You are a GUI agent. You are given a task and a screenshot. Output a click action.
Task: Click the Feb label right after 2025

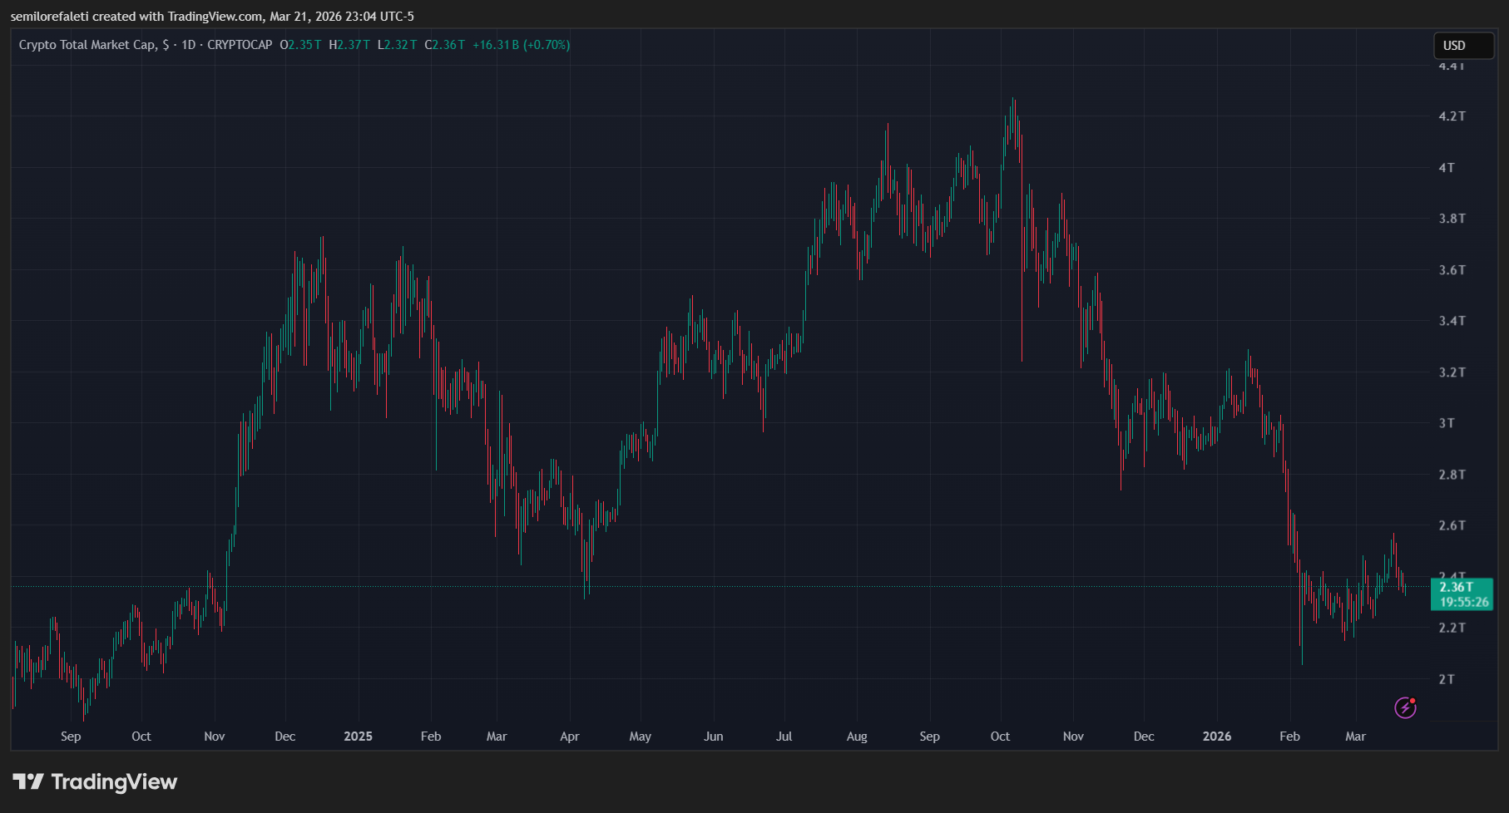pyautogui.click(x=431, y=737)
